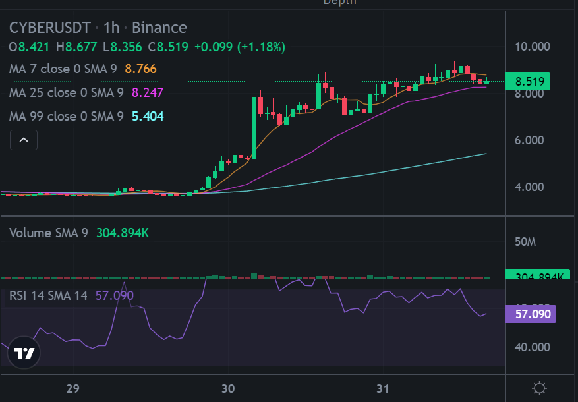Viewport: 578px width, 402px height.
Task: Open chart settings via the gear icon
Action: pos(539,388)
